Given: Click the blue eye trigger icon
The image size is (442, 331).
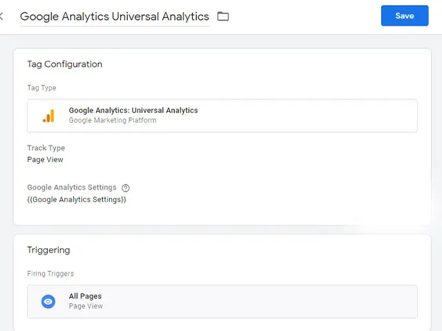Looking at the screenshot, I should [x=48, y=301].
